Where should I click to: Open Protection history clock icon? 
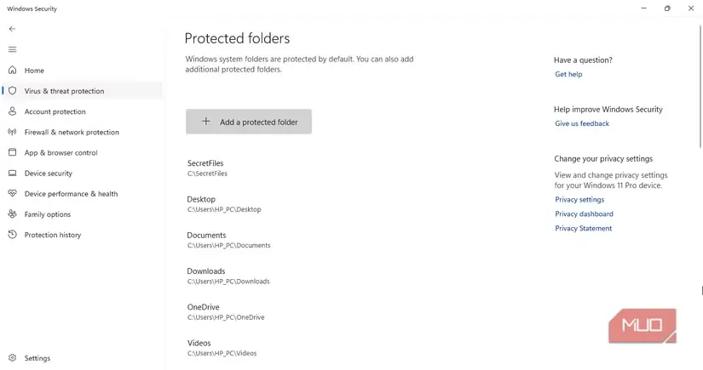[12, 235]
